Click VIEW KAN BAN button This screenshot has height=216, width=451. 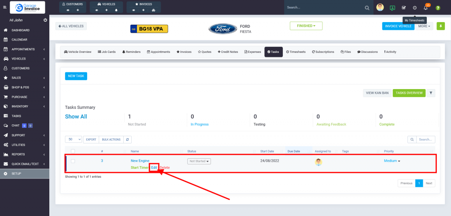pos(377,93)
